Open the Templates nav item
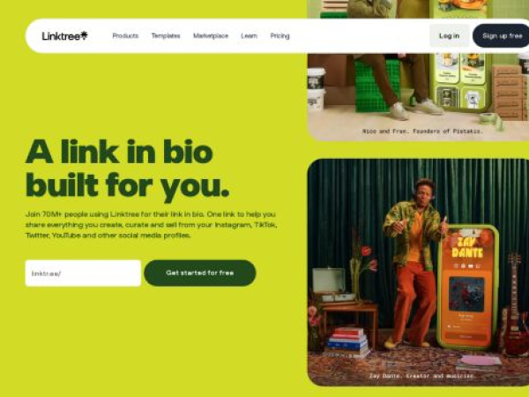529x397 pixels. tap(166, 36)
